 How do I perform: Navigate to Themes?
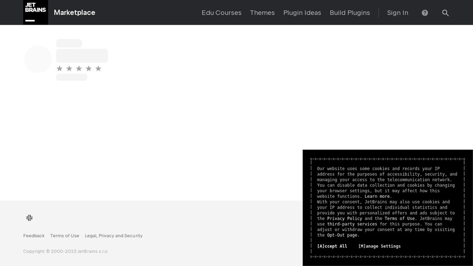tap(262, 12)
